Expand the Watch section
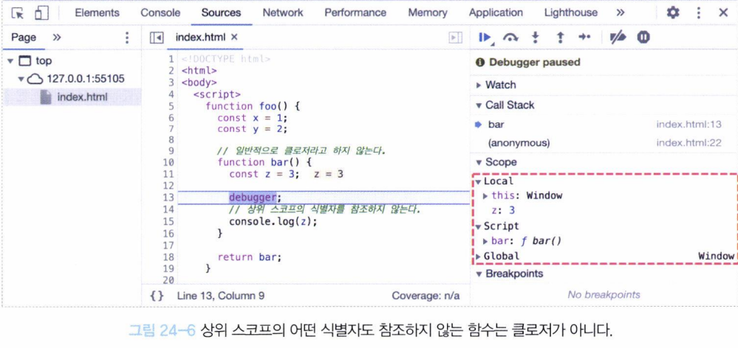Image resolution: width=738 pixels, height=348 pixels. coord(500,85)
